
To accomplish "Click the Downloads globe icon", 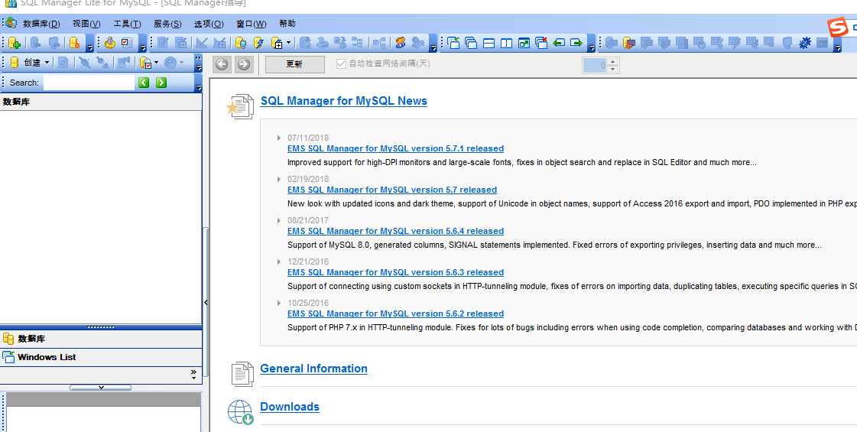I will 241,412.
